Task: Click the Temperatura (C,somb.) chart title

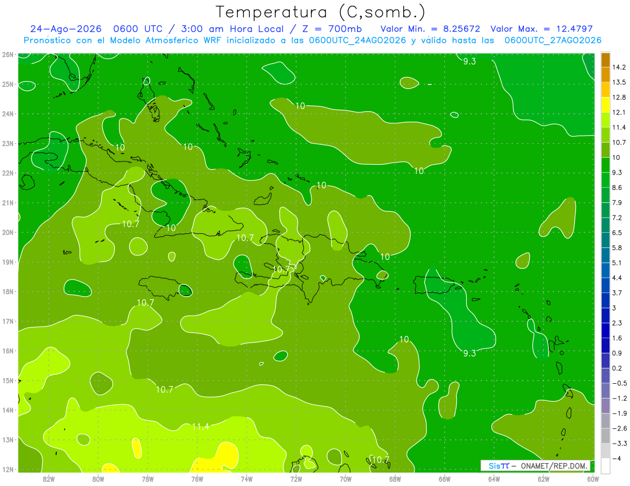Action: click(x=320, y=12)
